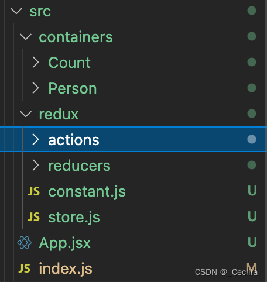The image size is (267, 282).
Task: Click the React icon beside App.jsx
Action: pyautogui.click(x=25, y=243)
